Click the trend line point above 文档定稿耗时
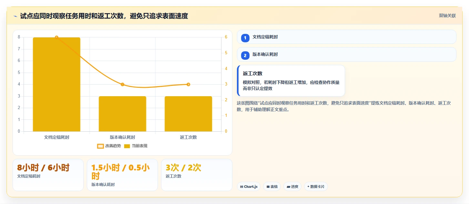 click(x=56, y=37)
